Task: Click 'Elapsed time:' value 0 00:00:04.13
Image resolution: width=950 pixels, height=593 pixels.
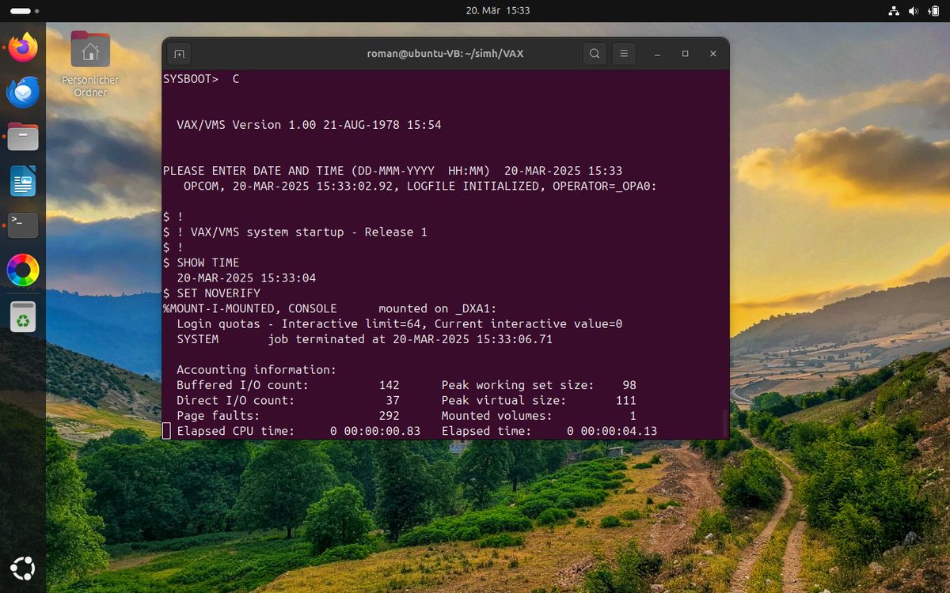Action: point(612,431)
